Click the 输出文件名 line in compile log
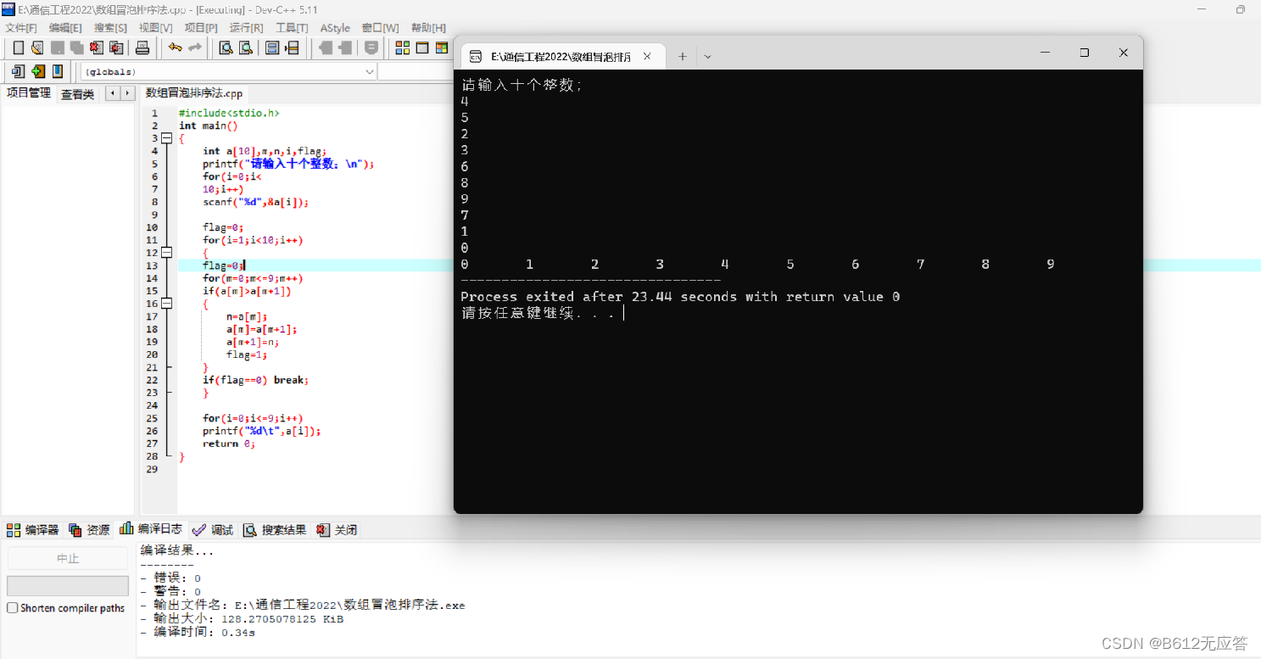This screenshot has height=659, width=1261. coord(303,606)
